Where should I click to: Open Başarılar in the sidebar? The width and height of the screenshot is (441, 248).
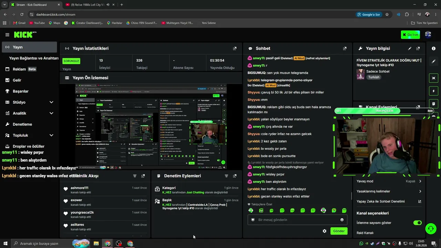[x=29, y=91]
